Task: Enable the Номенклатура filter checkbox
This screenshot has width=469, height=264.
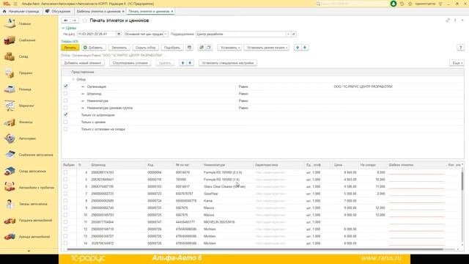Action: pyautogui.click(x=65, y=100)
